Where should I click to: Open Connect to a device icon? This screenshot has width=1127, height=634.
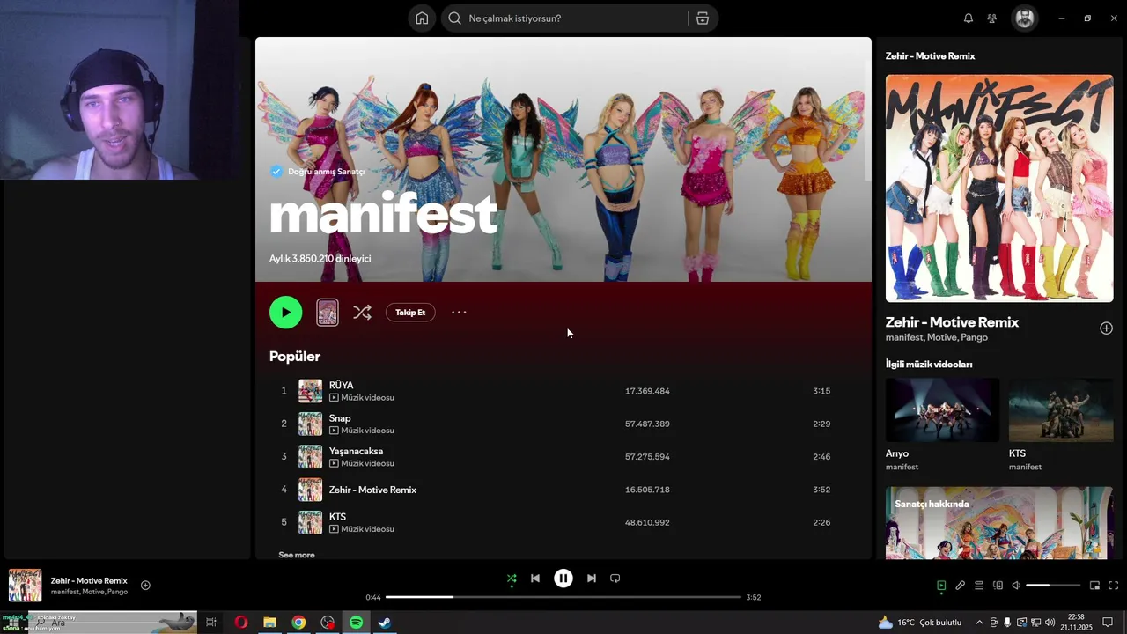[998, 586]
